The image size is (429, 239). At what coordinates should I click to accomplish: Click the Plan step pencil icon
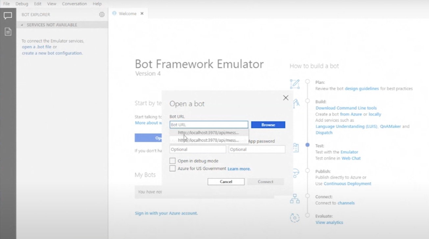coord(295,84)
